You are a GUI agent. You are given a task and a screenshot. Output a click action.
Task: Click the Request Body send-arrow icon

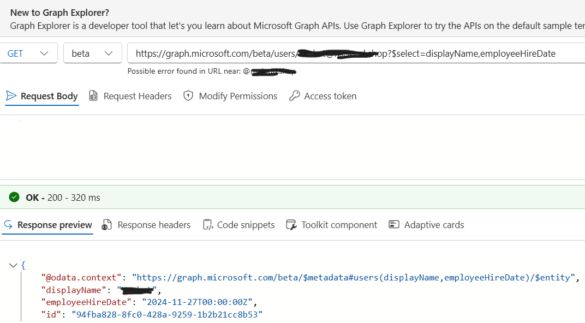[11, 96]
